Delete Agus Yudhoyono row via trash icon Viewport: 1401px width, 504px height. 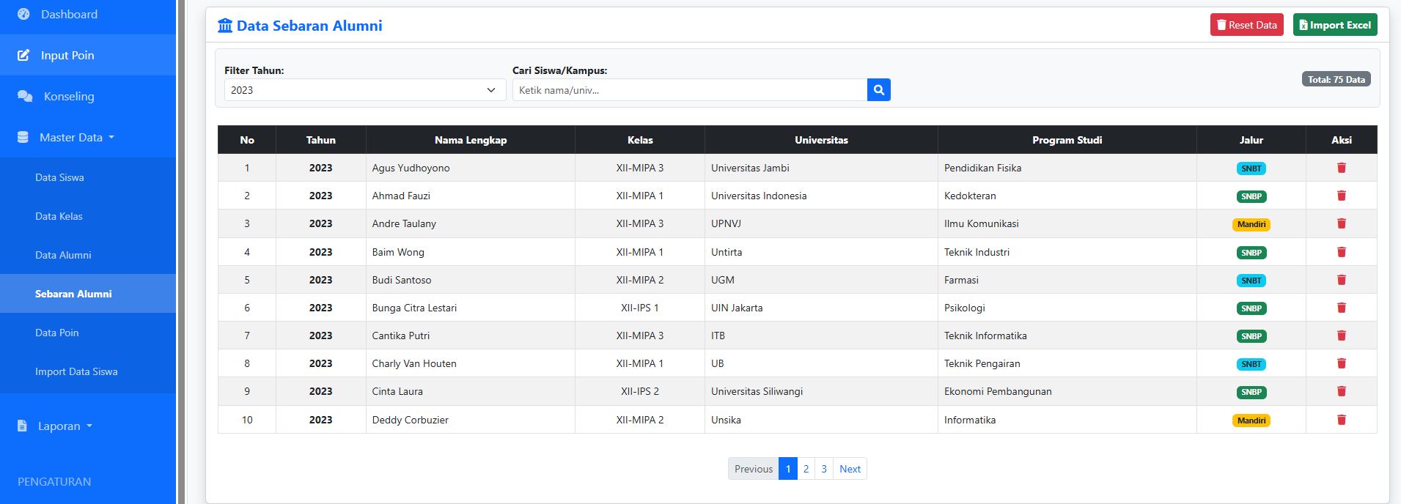(x=1341, y=168)
